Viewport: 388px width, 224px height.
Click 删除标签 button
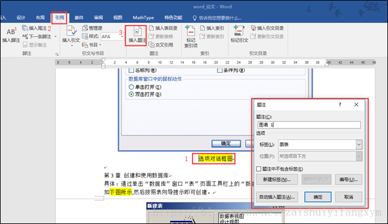click(x=316, y=180)
